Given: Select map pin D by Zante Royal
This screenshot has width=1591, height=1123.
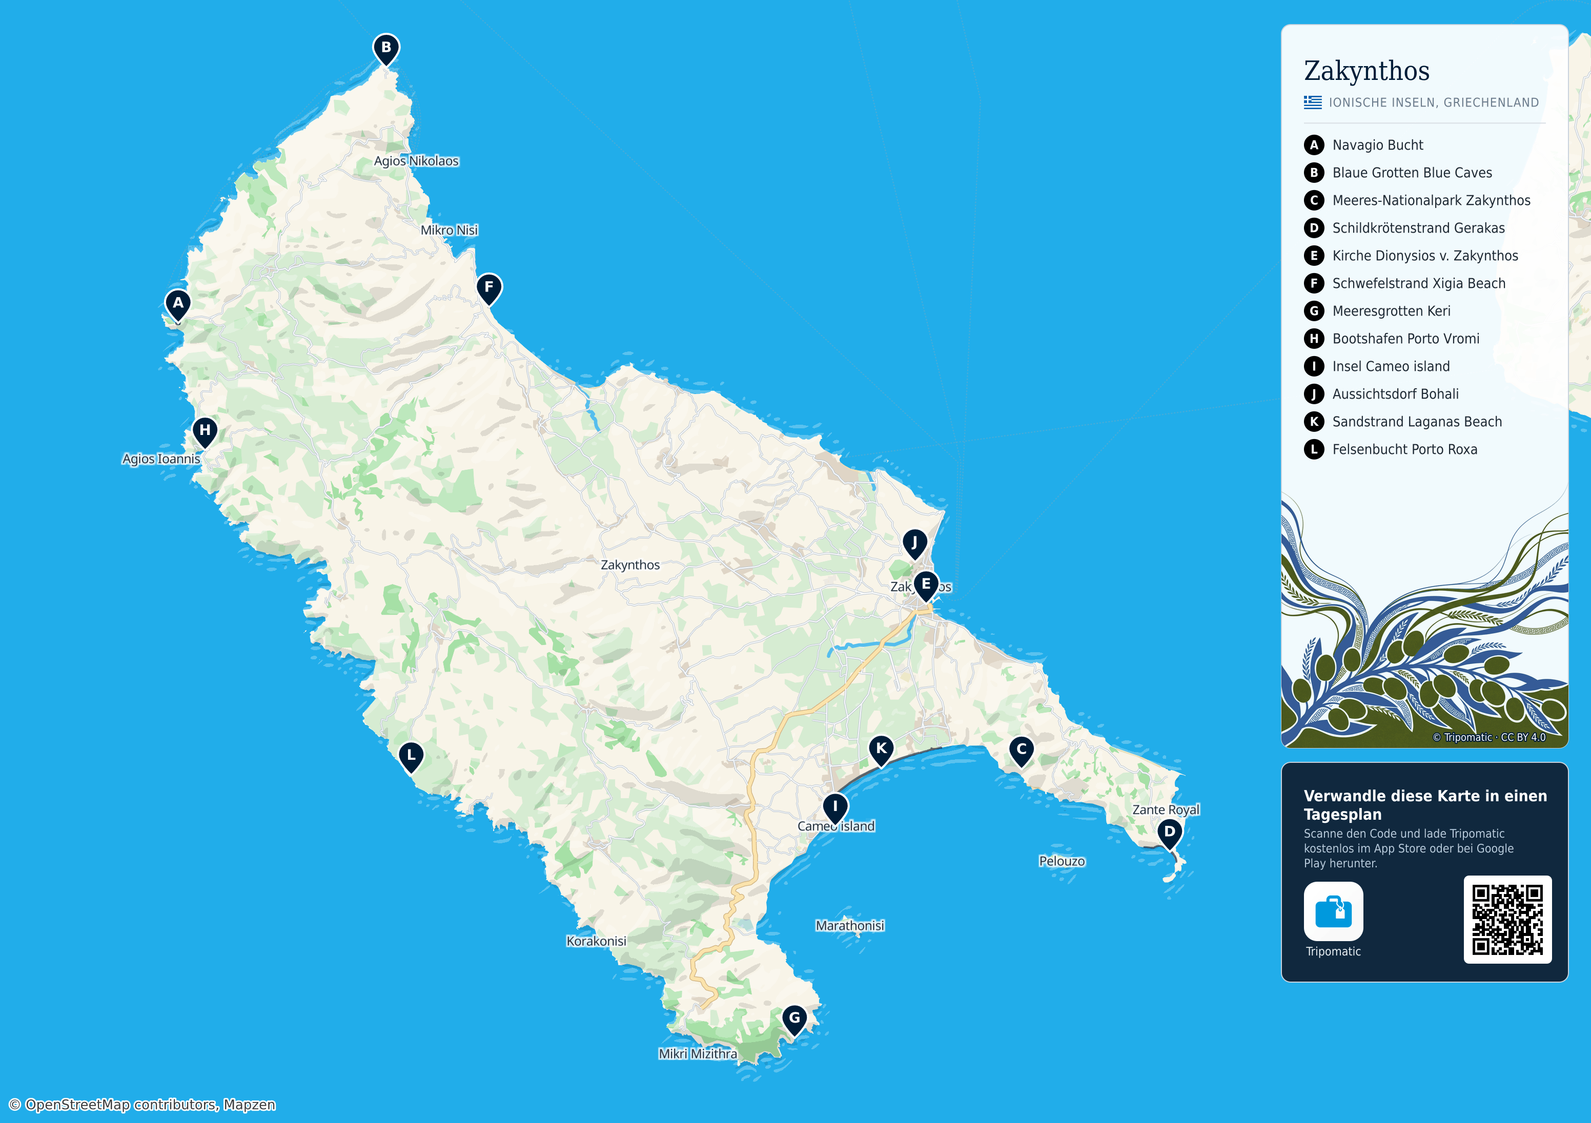Looking at the screenshot, I should click(x=1170, y=834).
